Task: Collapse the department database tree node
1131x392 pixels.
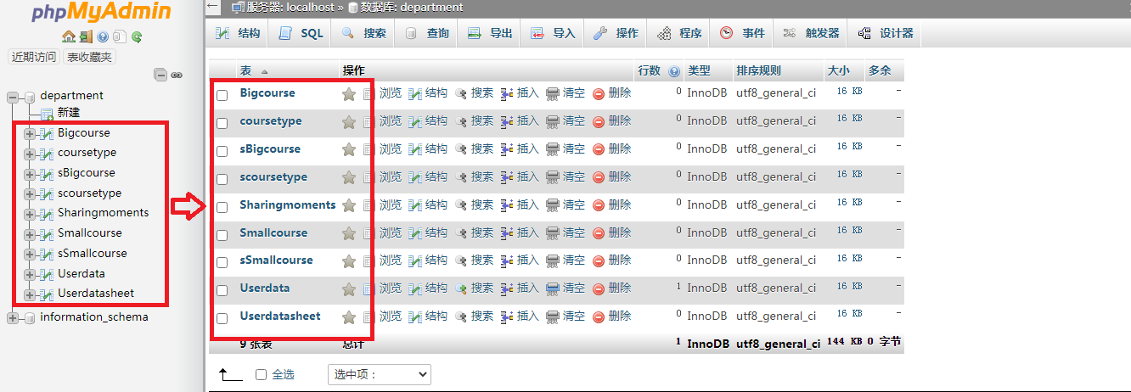Action: click(x=12, y=96)
